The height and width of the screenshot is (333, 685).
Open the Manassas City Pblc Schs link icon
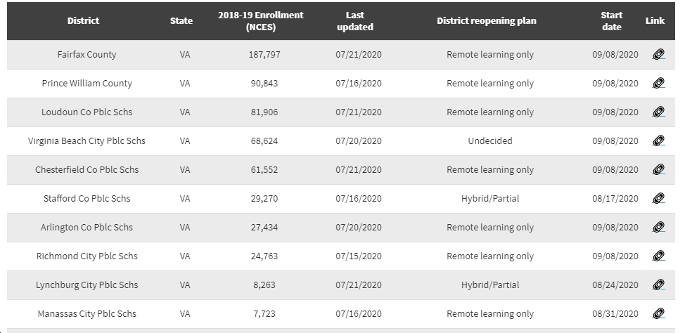658,314
